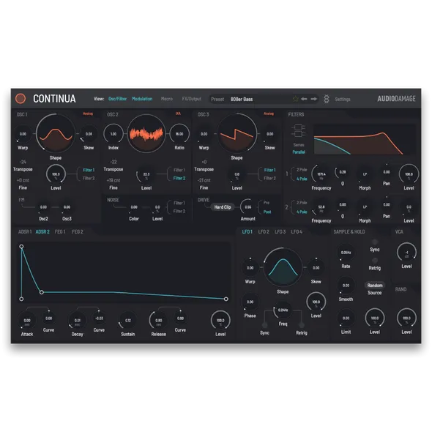Set drive position to Post
This screenshot has height=432, width=432.
tap(267, 212)
